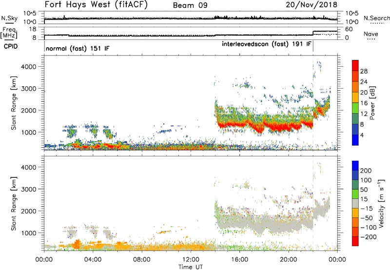The image size is (390, 270).
Task: Click the 'Power [dB]' color bar title
Action: click(372, 103)
